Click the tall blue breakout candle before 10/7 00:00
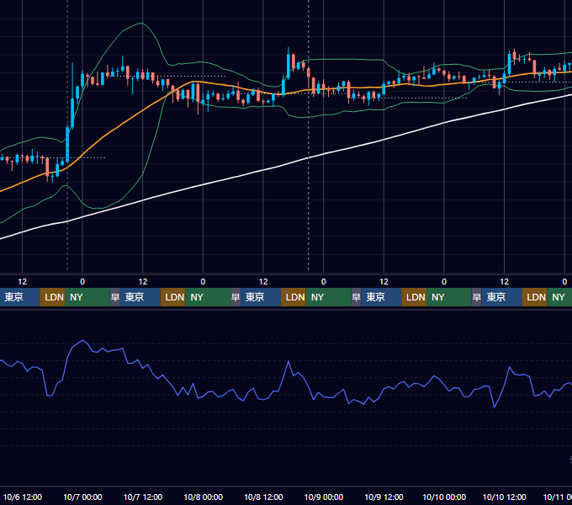Viewport: 572px width, 505px height. pyautogui.click(x=67, y=144)
